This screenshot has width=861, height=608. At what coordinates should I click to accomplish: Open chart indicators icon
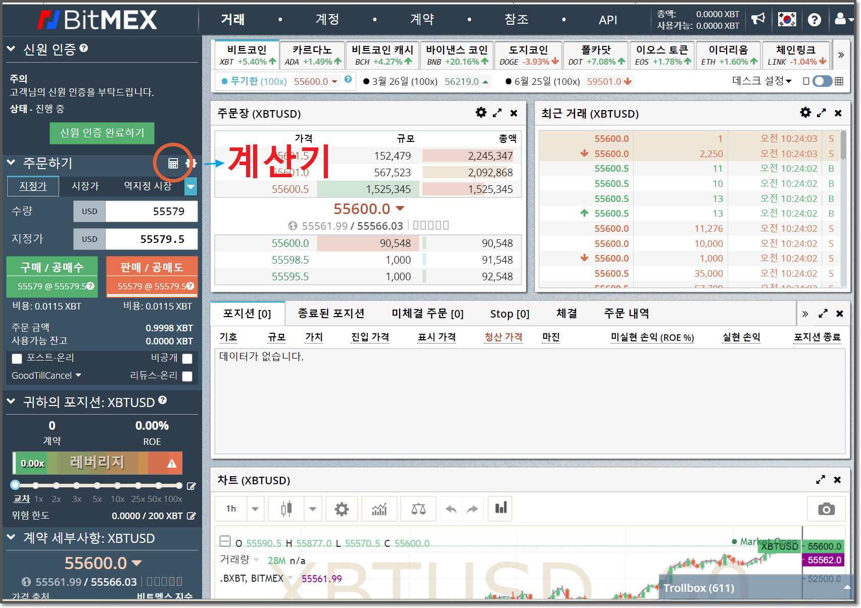pos(379,509)
